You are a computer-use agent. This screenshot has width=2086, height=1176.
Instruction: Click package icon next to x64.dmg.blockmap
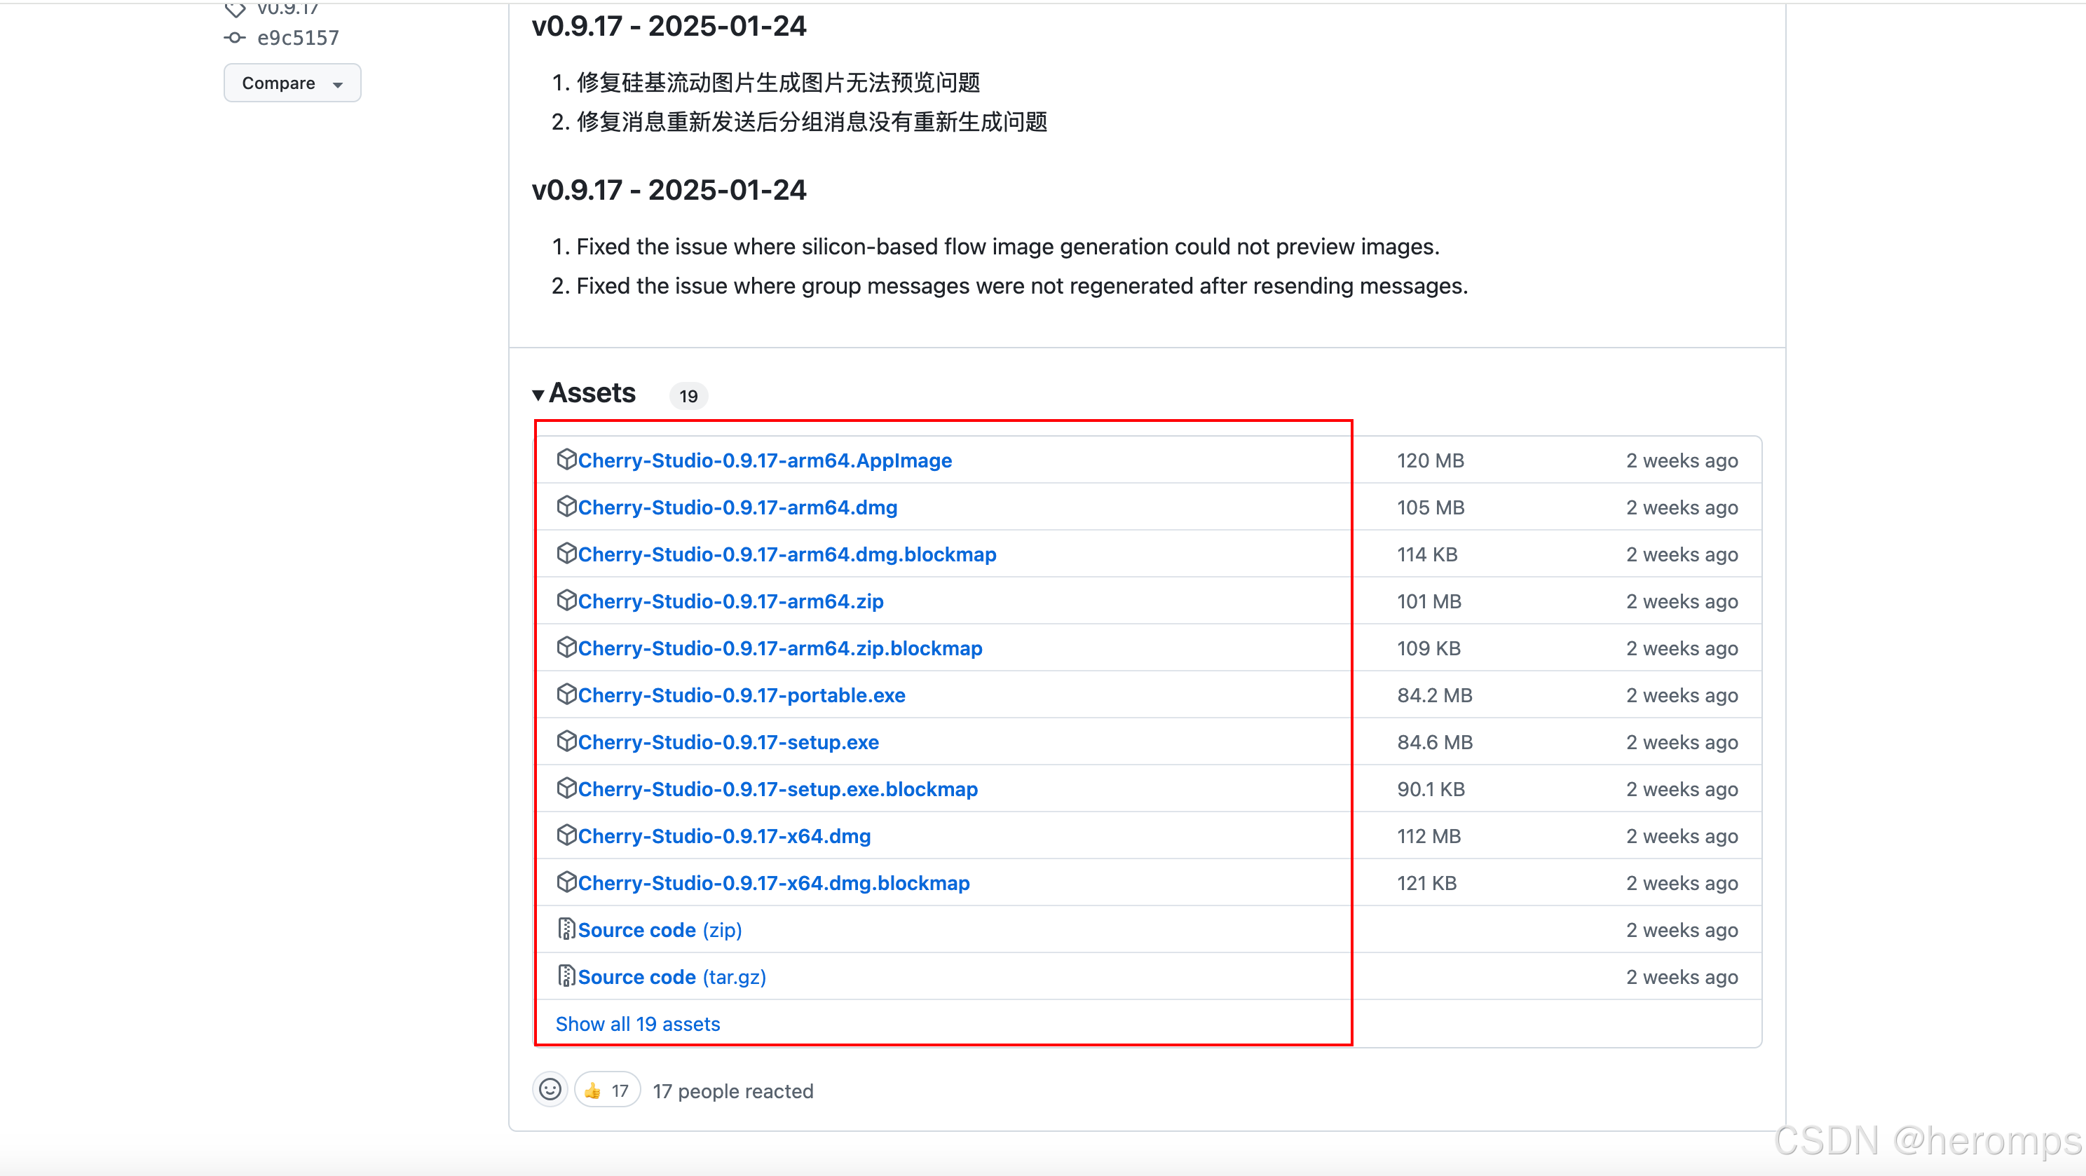pos(566,882)
